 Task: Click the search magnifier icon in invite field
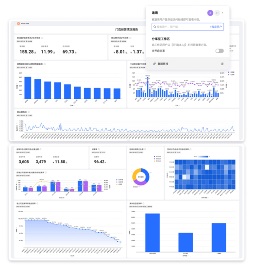click(156, 27)
